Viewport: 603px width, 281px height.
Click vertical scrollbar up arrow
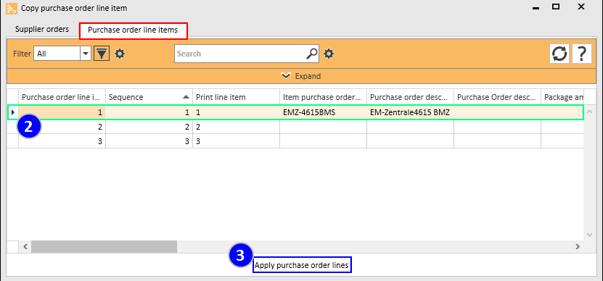[589, 112]
